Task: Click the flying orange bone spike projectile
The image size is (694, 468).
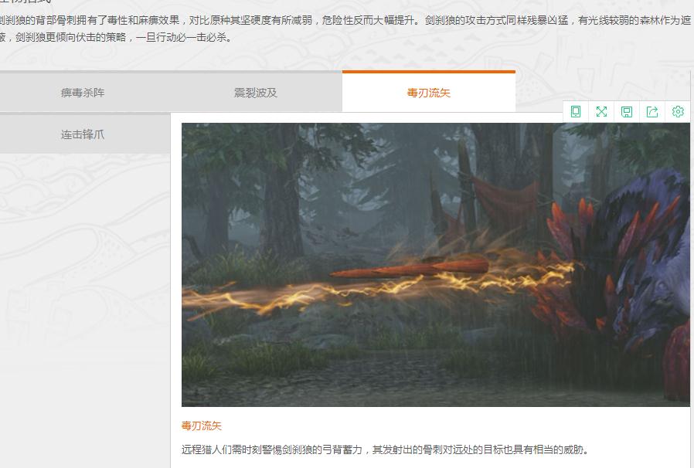Action: (410, 269)
